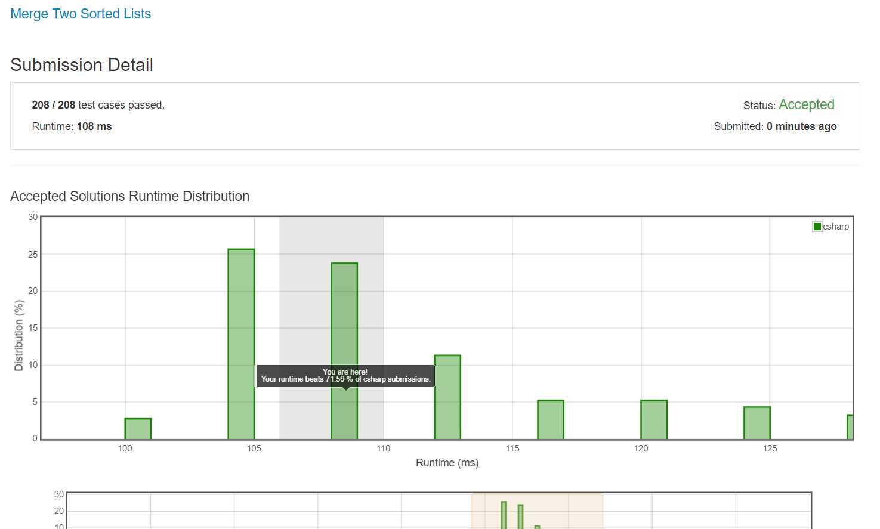880x529 pixels.
Task: Click '208 / 208 test cases passed' text
Action: click(98, 105)
